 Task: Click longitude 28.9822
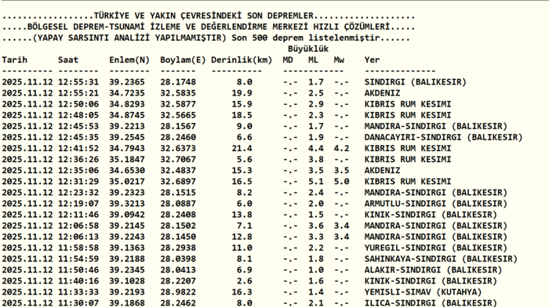tap(178, 292)
